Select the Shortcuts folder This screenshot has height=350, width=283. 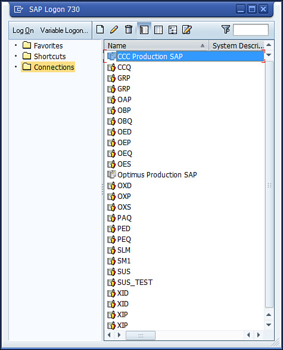[44, 56]
